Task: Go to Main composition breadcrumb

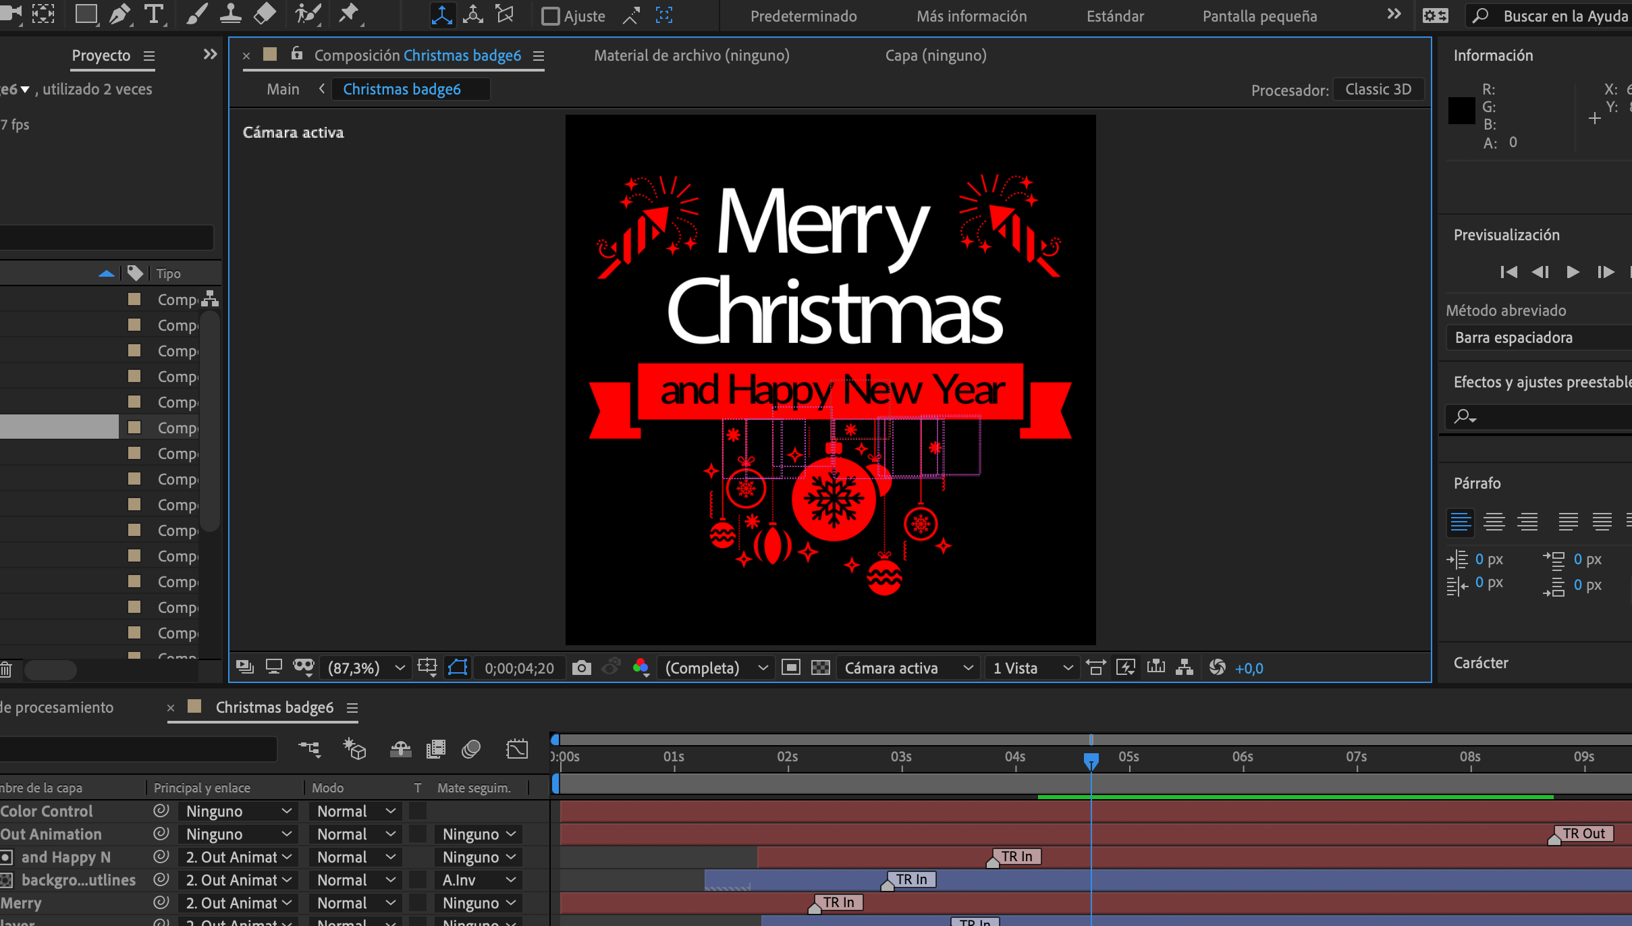Action: 283,89
